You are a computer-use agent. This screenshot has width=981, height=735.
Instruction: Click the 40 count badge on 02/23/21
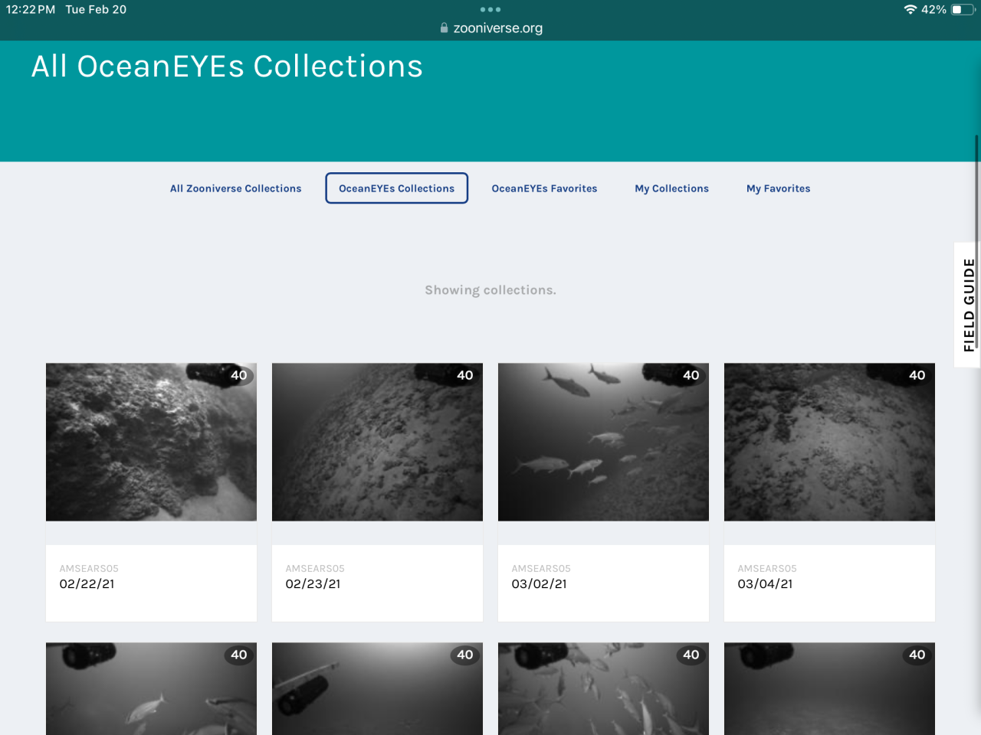point(465,375)
